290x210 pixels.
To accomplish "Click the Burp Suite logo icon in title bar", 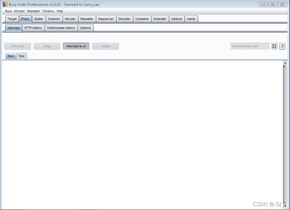I will tap(5, 4).
